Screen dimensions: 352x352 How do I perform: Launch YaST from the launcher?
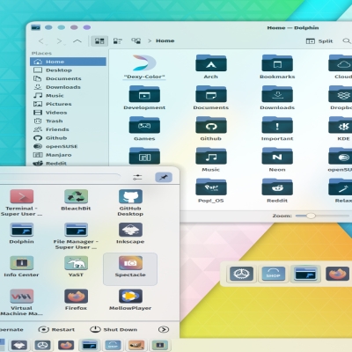[x=76, y=267]
